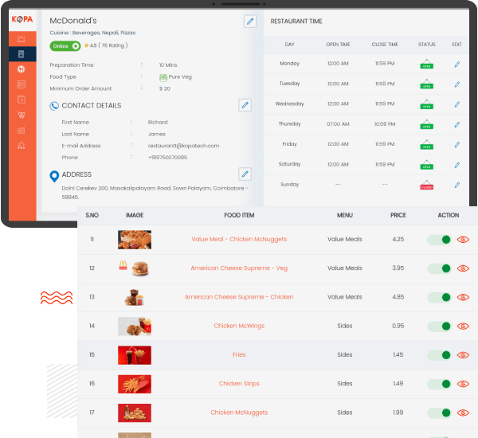Click the email restaurant1@kopatech.com
478x438 pixels.
pos(183,146)
